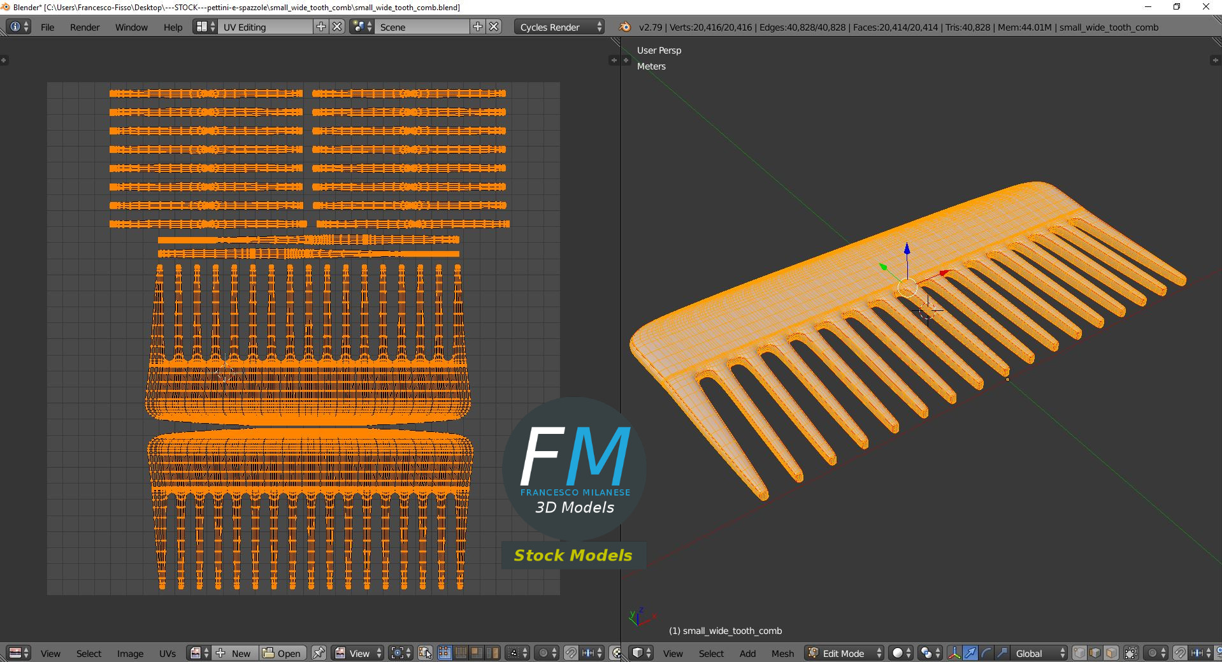The image size is (1222, 662).
Task: Open the Add menu
Action: pyautogui.click(x=747, y=654)
